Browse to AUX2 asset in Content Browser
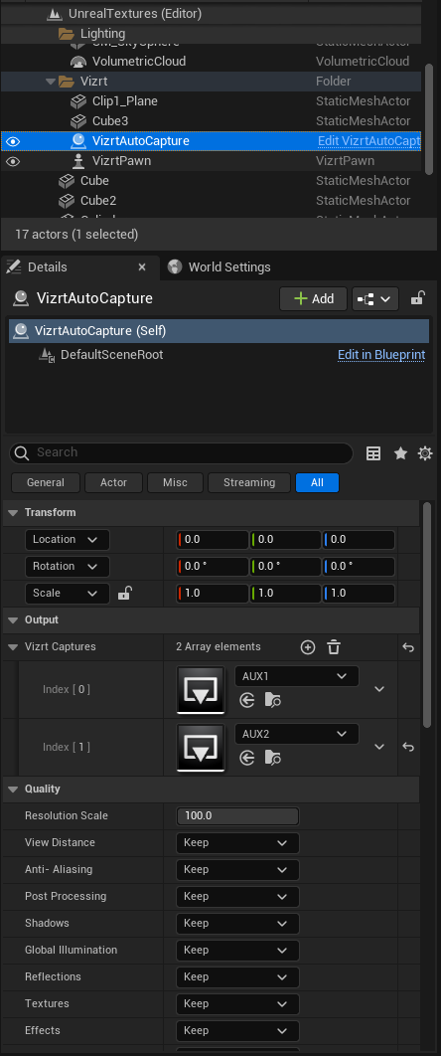Screen dimensions: 441x1056 point(273,759)
